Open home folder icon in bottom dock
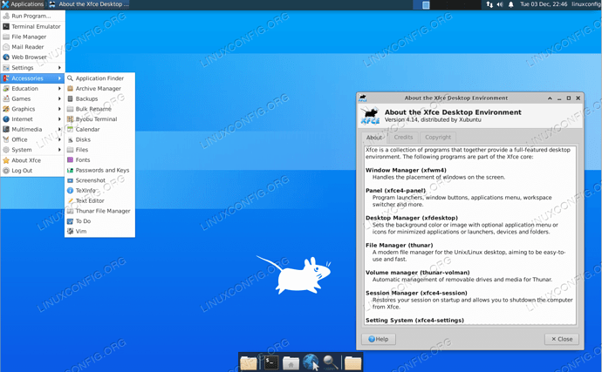602x372 pixels. 291,362
